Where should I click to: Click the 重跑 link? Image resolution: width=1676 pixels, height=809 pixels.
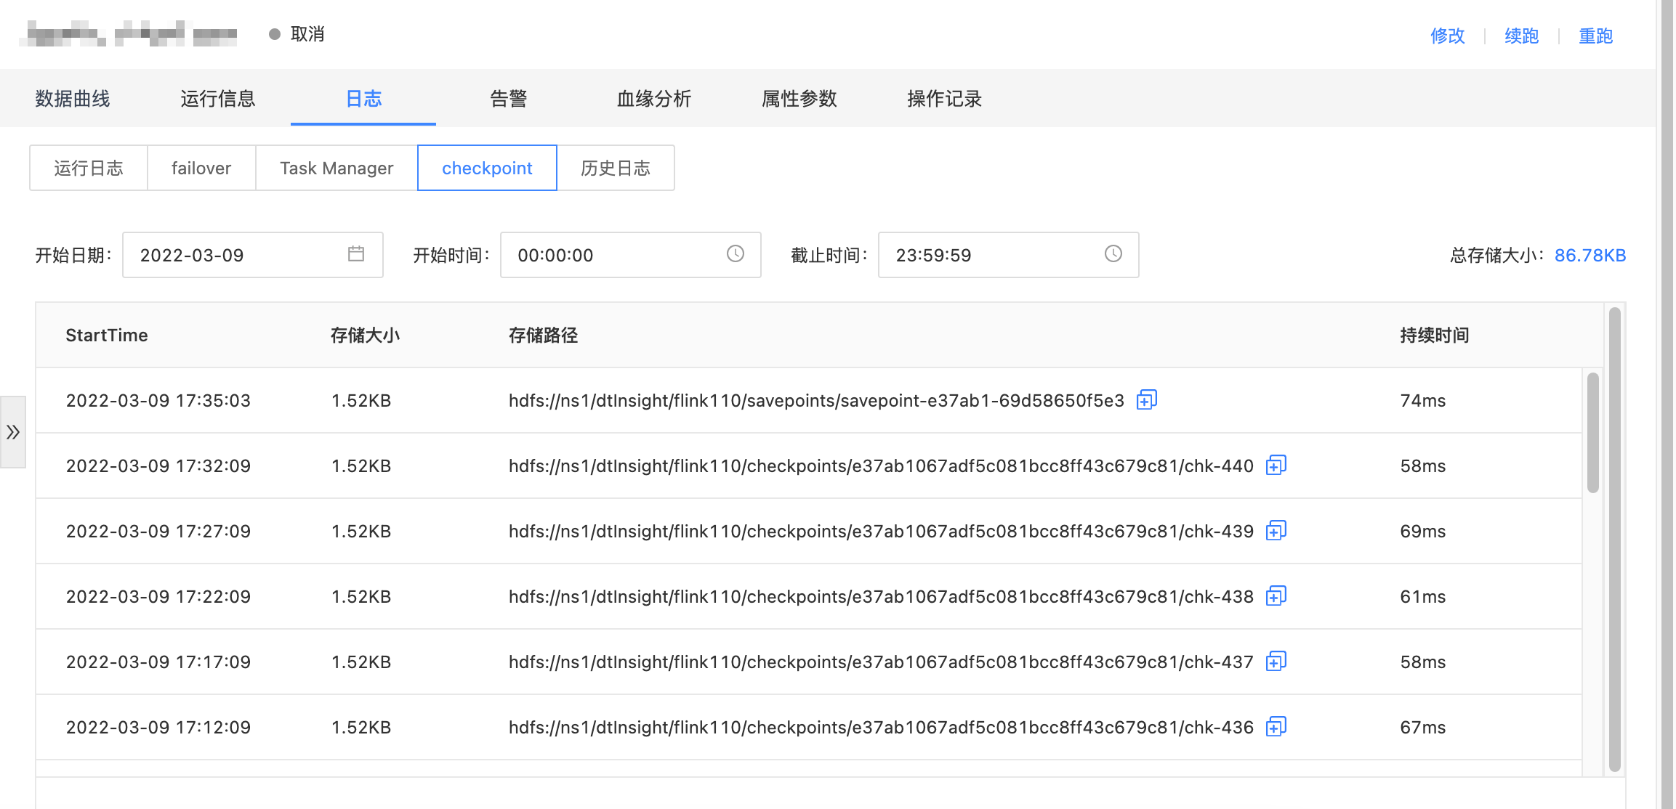1596,36
